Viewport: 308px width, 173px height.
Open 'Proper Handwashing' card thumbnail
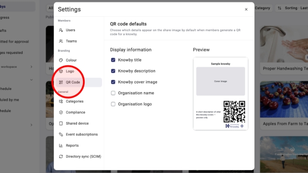pyautogui.click(x=284, y=44)
